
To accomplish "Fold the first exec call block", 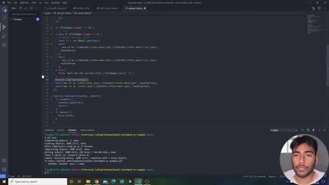I will pos(51,44).
